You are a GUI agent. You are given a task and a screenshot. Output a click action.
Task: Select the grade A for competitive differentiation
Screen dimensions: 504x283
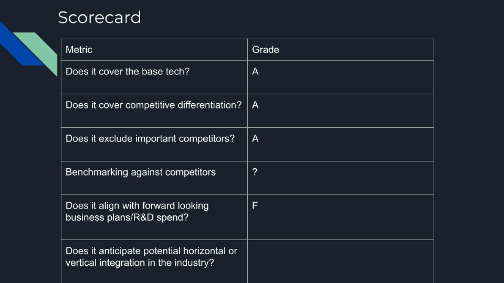(340, 111)
